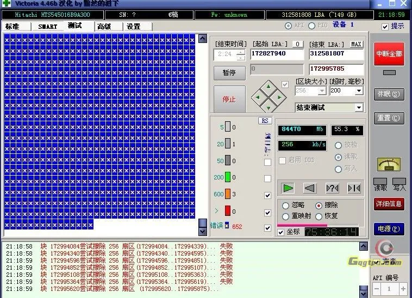Image resolution: width=412 pixels, height=298 pixels.
Task: Click the MAX button beside 结束 LBA
Action: point(356,44)
